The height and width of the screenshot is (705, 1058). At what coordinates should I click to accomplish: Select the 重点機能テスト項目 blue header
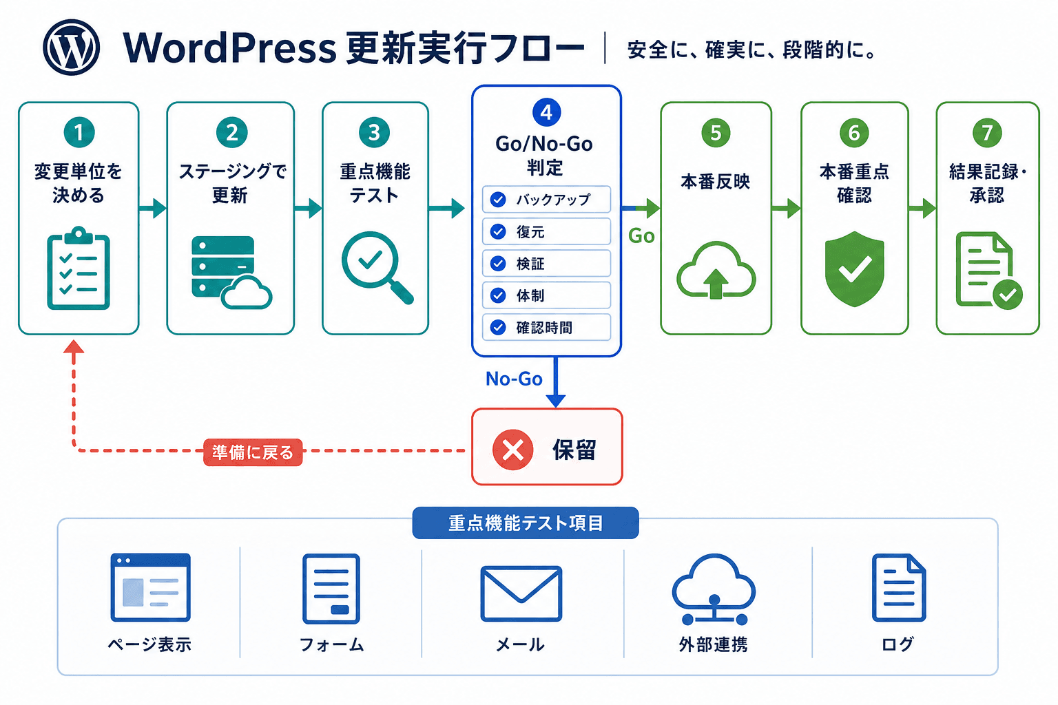point(526,523)
